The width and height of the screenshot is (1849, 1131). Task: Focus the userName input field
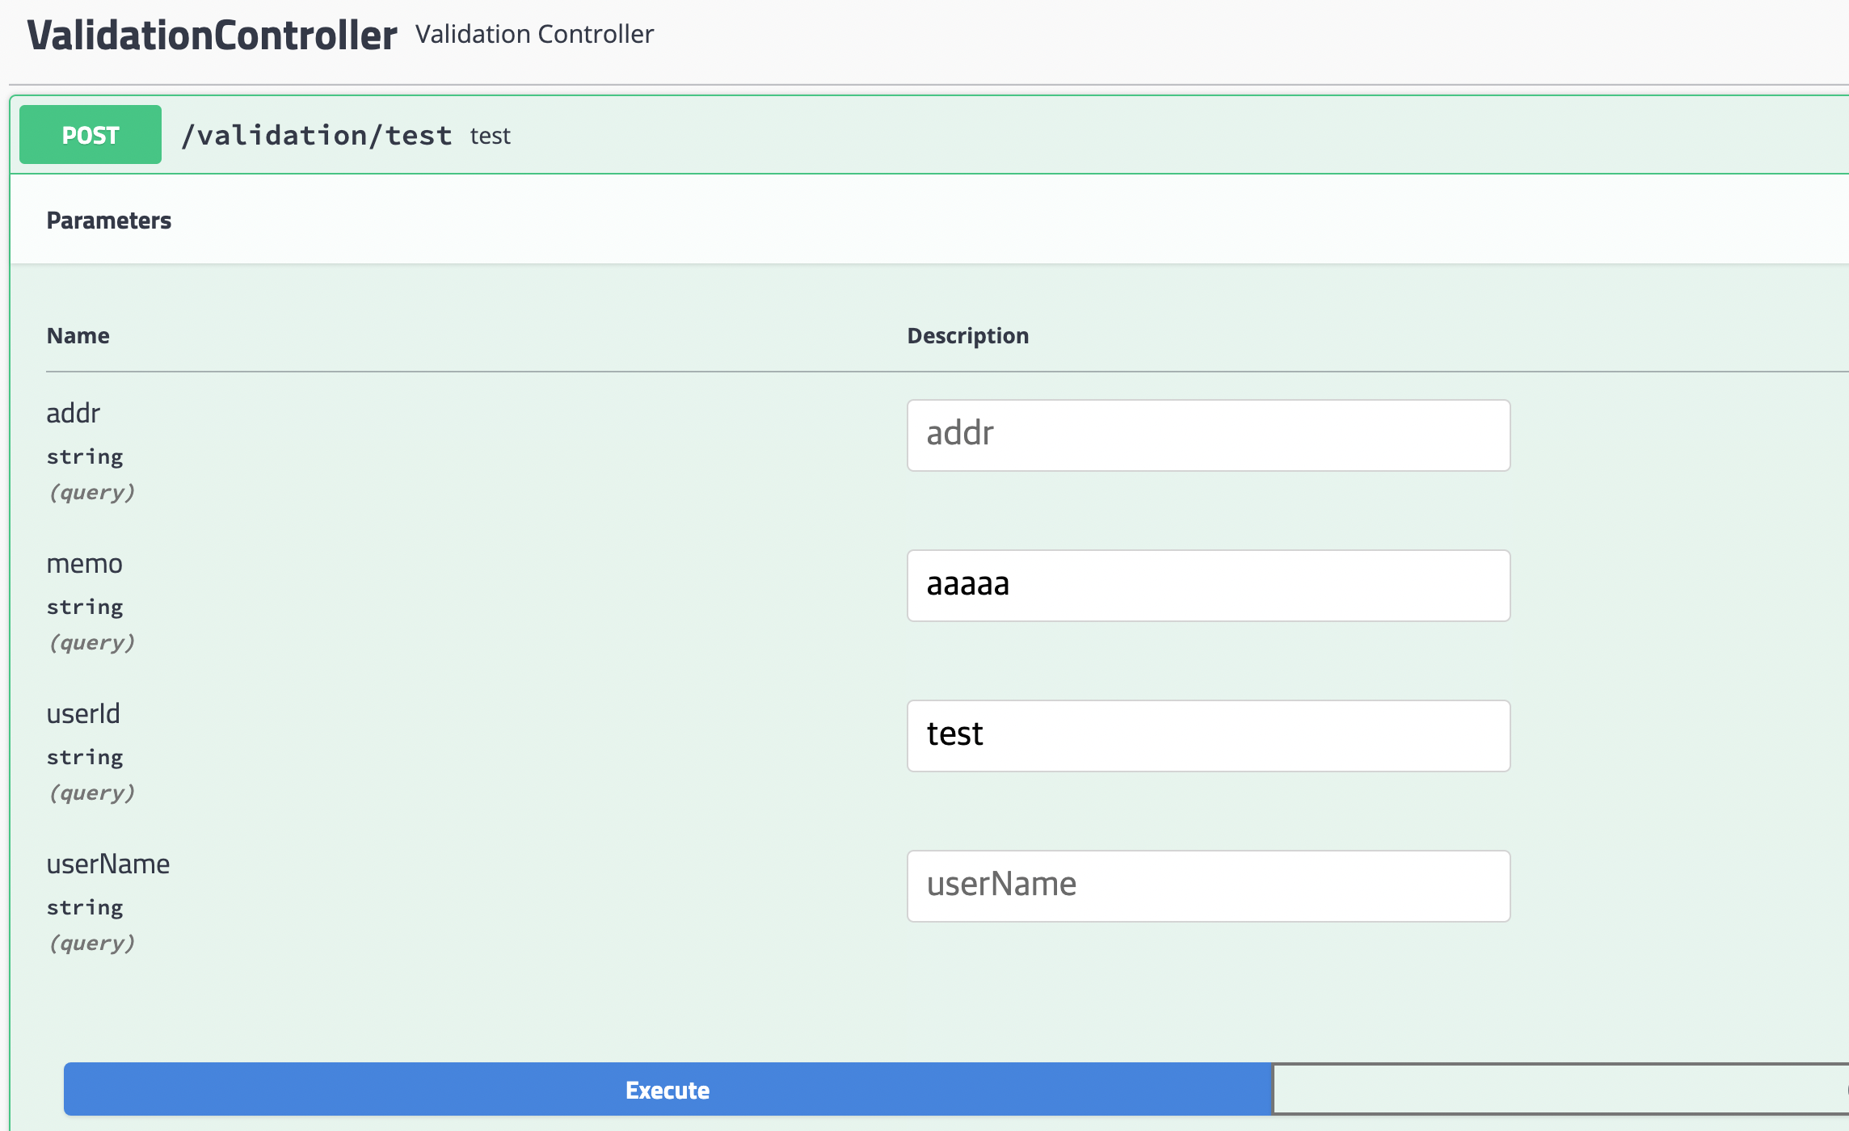pyautogui.click(x=1208, y=886)
